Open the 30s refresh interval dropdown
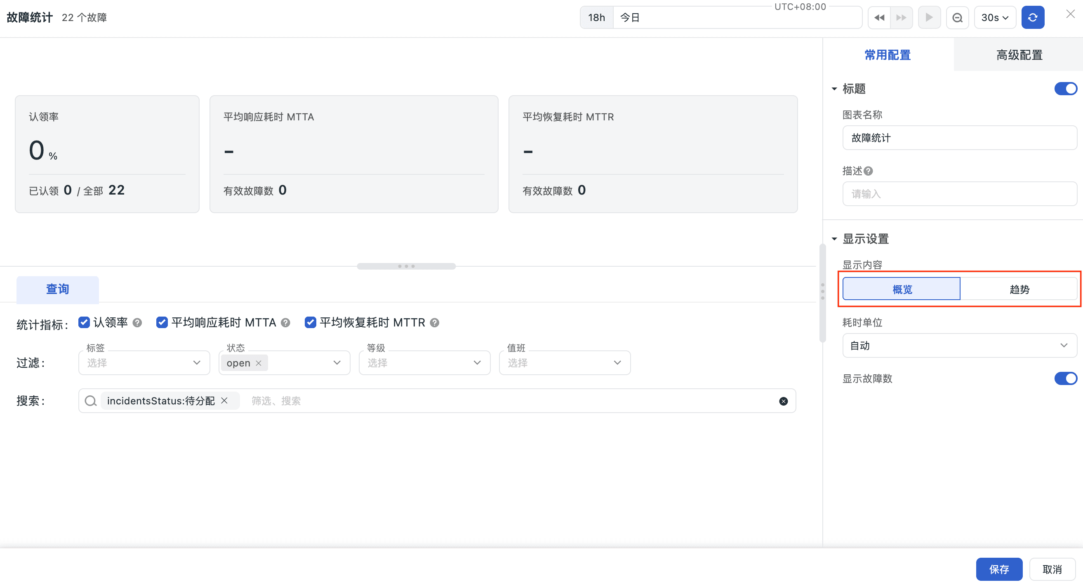The image size is (1083, 587). (x=995, y=18)
